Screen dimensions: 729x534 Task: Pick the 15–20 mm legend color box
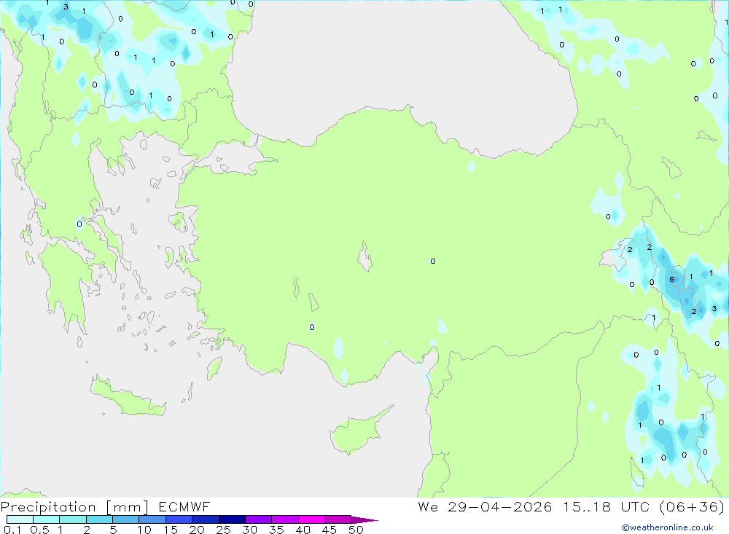pos(179,519)
